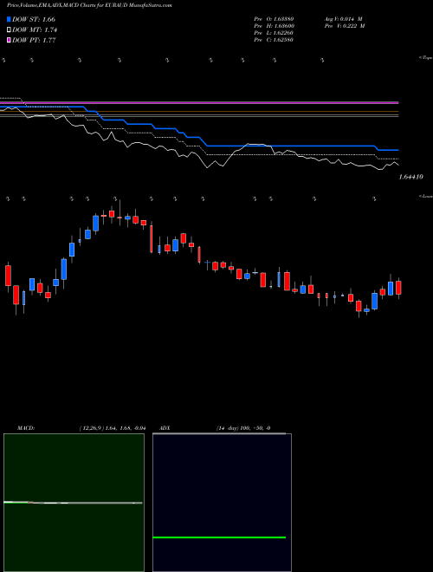This screenshot has width=433, height=572.
Task: Click the ADX panel title
Action: click(165, 428)
